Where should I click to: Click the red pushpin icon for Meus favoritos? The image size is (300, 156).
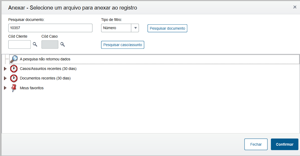coord(14,88)
